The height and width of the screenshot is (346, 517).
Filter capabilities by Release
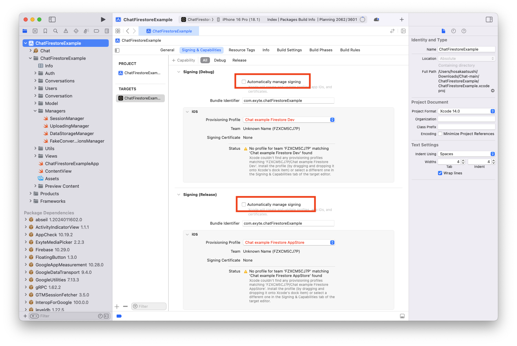(239, 60)
